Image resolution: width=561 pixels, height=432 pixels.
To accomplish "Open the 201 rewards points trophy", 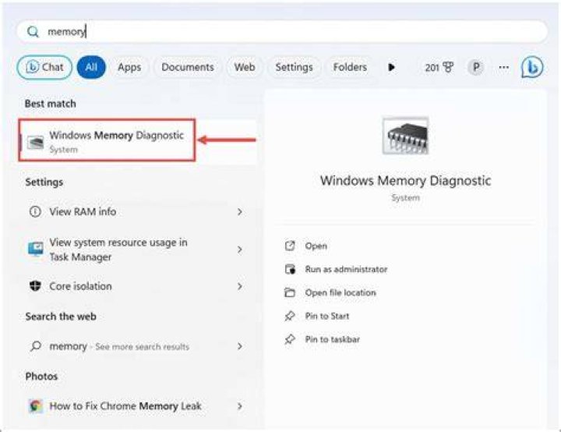I will click(439, 67).
